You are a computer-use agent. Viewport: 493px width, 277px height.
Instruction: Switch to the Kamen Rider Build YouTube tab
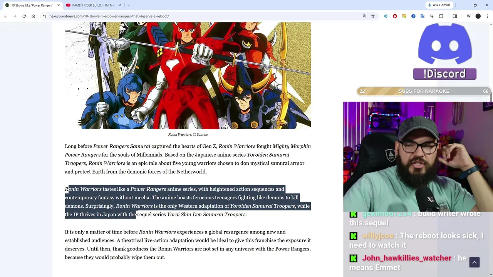tap(94, 5)
